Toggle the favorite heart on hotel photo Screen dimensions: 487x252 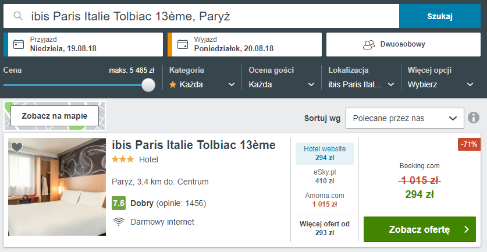point(17,147)
